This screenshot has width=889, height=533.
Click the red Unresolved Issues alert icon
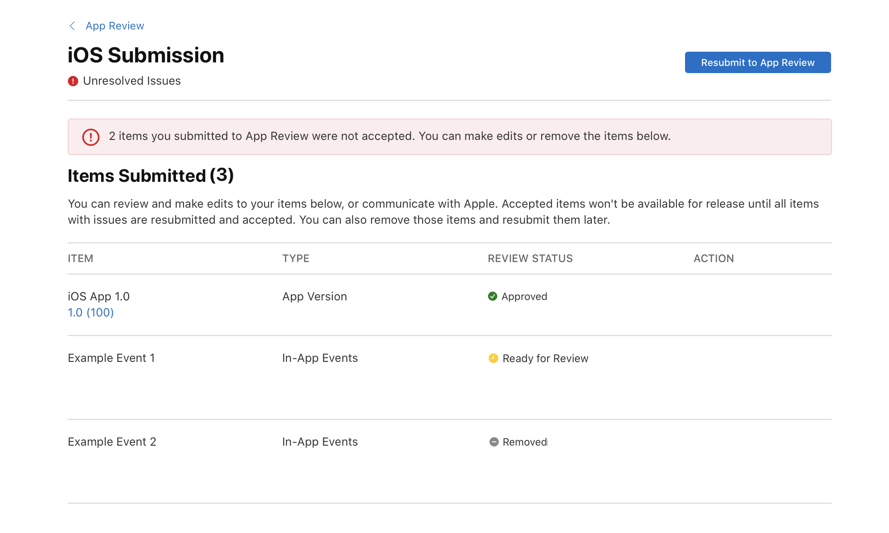pos(73,81)
